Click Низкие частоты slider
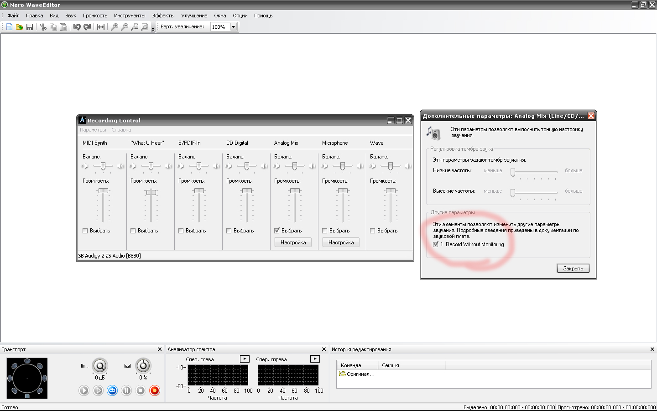The height and width of the screenshot is (411, 657). point(534,172)
